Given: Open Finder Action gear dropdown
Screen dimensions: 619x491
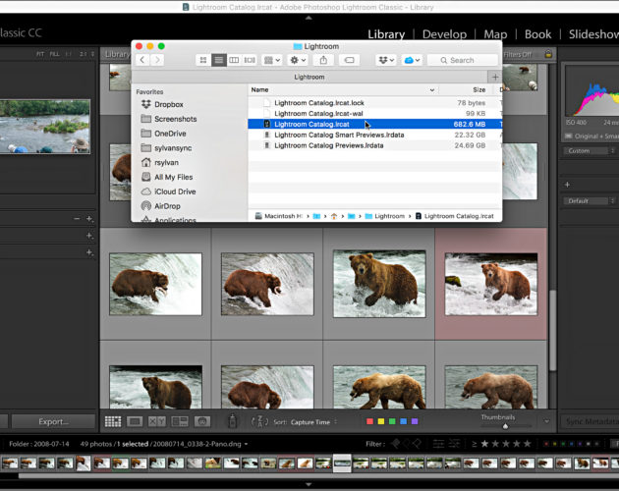Looking at the screenshot, I should (298, 60).
